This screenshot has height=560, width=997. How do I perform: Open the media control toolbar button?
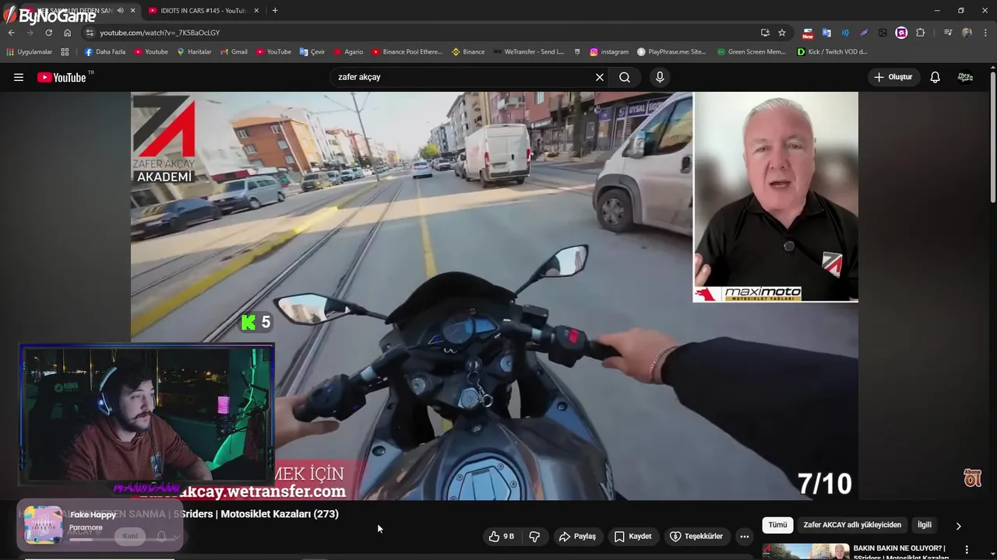[947, 33]
